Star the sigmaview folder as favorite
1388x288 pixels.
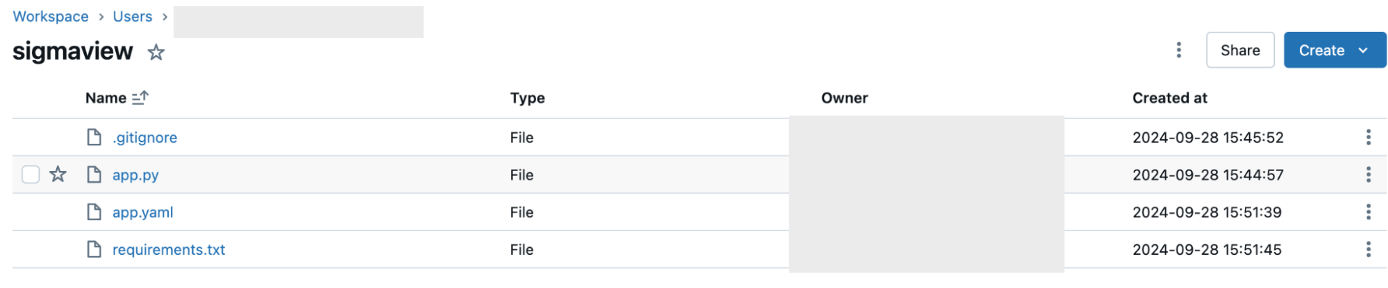[156, 53]
